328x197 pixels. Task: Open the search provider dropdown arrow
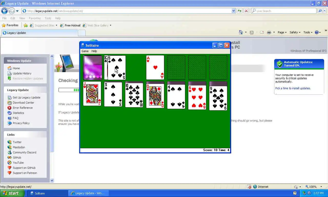(325, 11)
